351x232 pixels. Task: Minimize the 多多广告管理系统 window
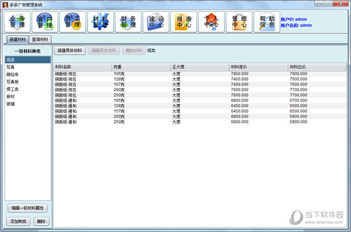pos(319,4)
